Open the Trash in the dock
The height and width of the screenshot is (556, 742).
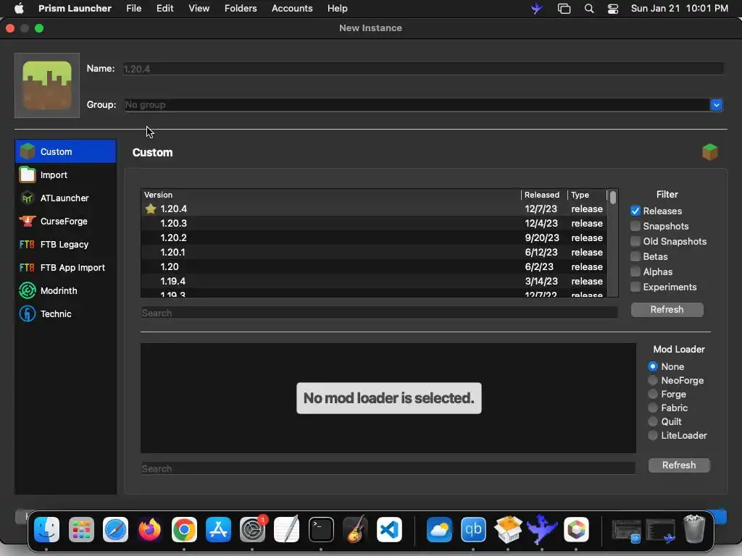coord(694,529)
